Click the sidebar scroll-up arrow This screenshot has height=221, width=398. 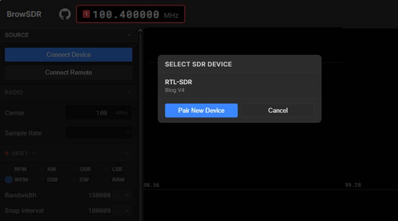[x=140, y=31]
